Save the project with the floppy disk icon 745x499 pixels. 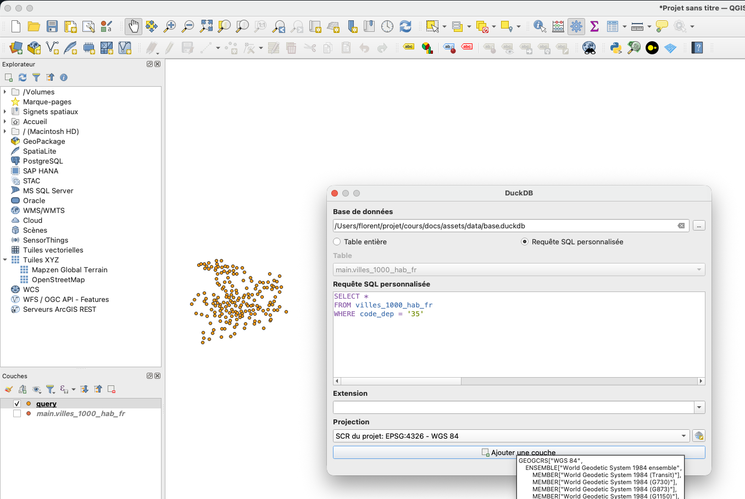tap(52, 26)
